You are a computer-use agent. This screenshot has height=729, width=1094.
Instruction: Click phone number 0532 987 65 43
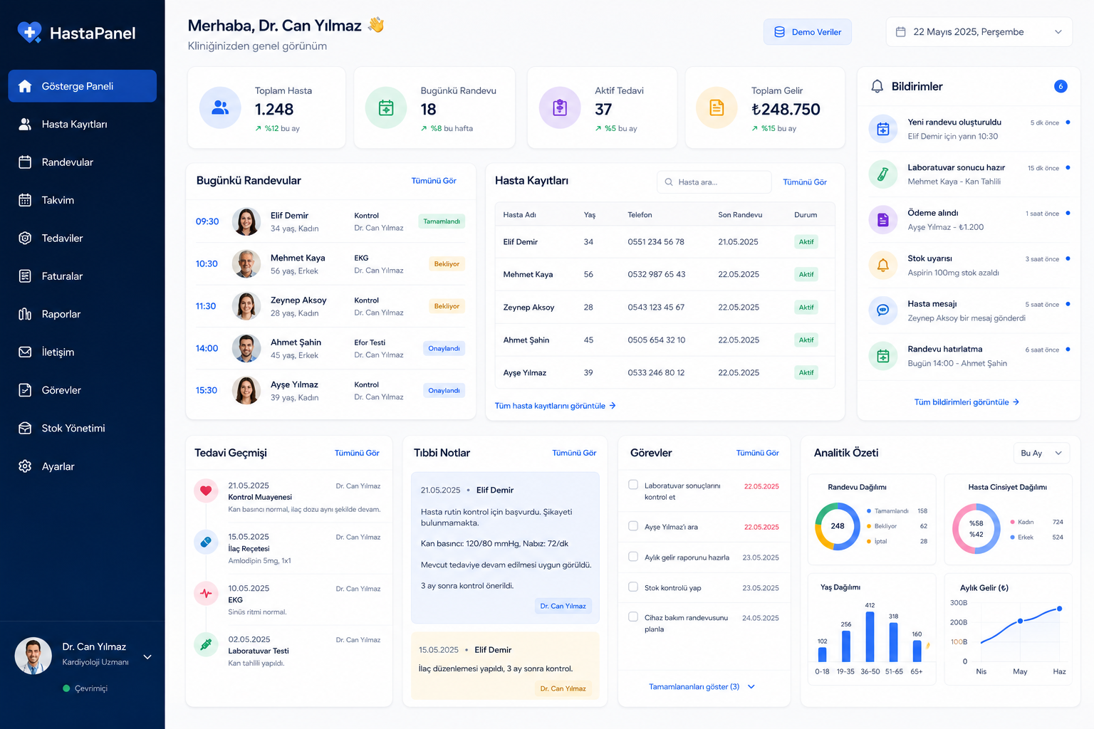(656, 274)
